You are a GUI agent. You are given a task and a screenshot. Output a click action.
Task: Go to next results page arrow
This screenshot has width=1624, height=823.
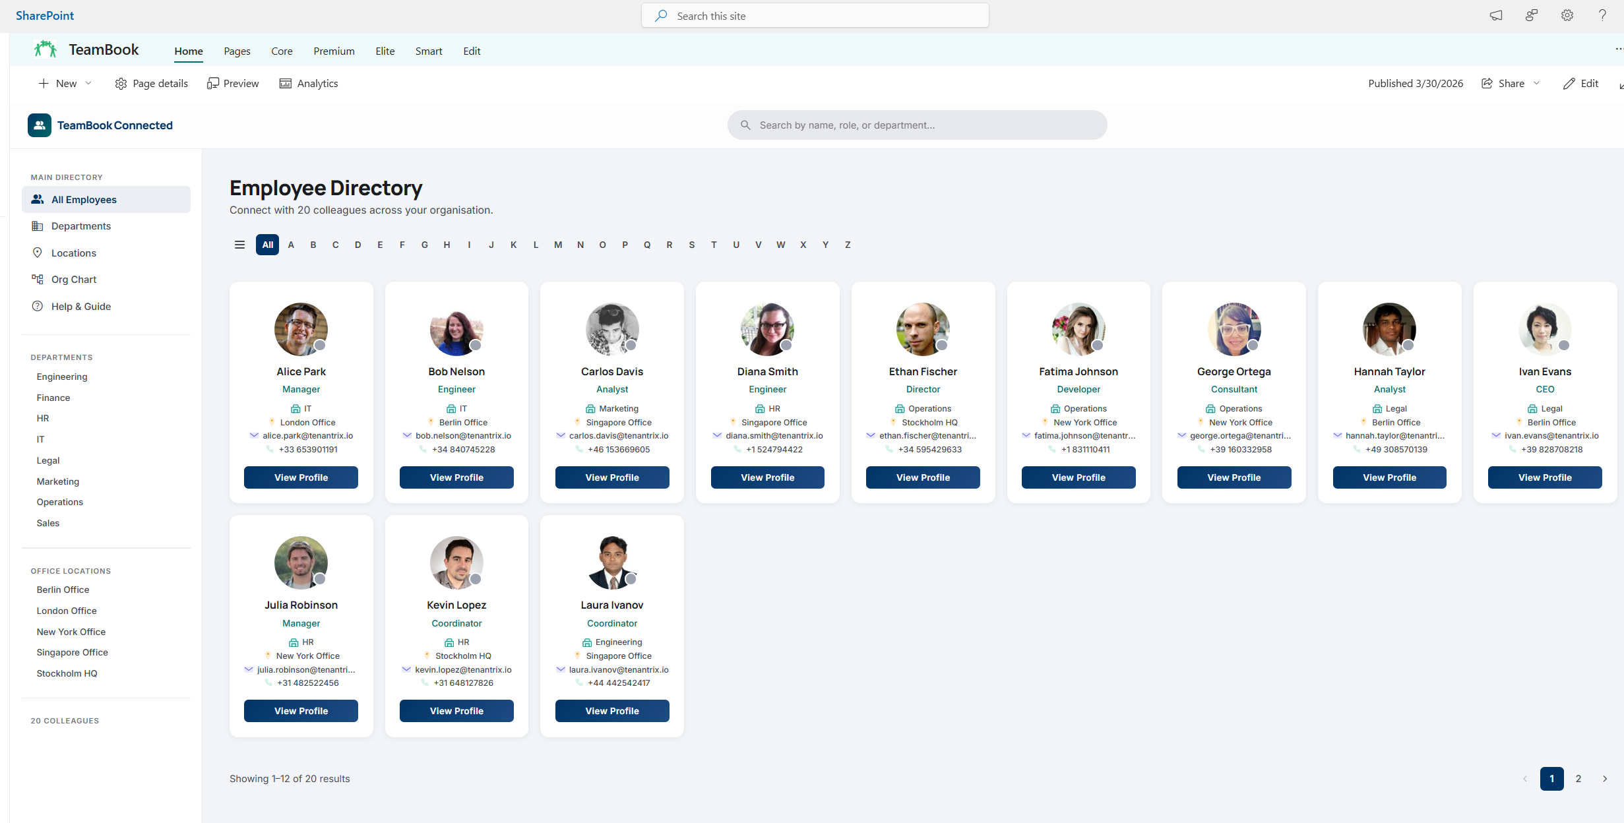click(1605, 779)
